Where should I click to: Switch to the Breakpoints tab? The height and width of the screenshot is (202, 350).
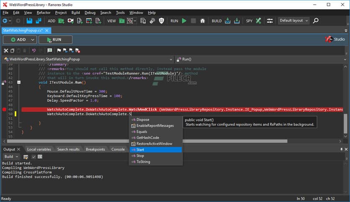point(95,149)
